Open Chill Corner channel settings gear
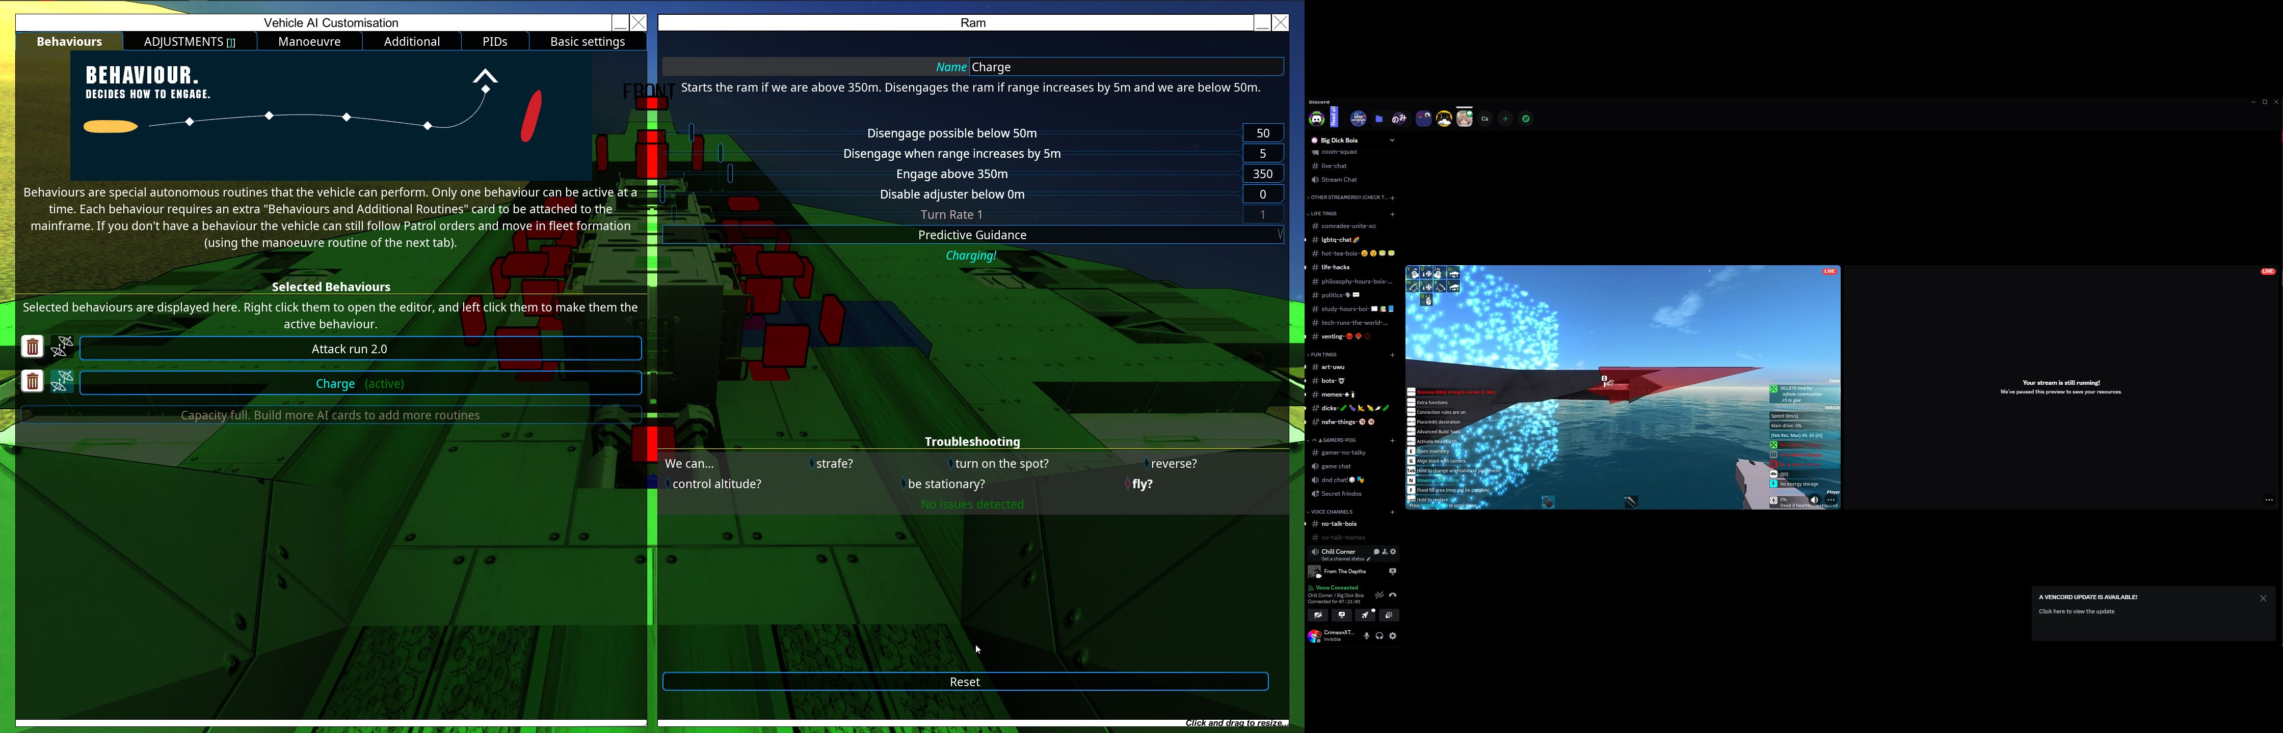The image size is (2283, 733). pos(1393,552)
